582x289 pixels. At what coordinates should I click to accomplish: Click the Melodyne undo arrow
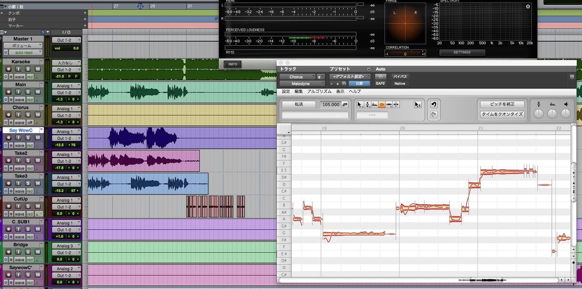434,104
